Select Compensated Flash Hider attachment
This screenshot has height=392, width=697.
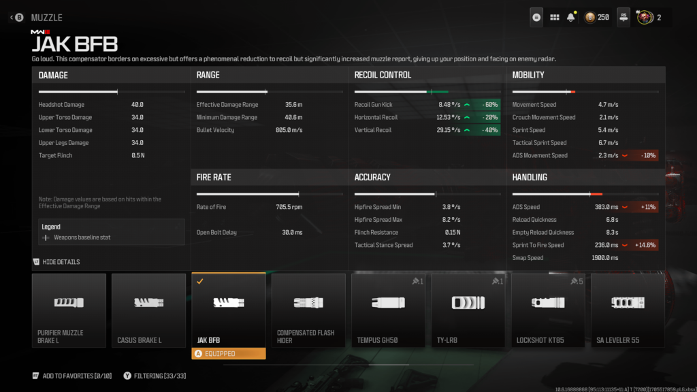[x=308, y=310]
